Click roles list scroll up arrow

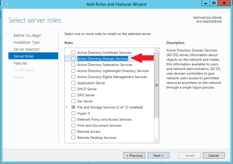(x=157, y=51)
